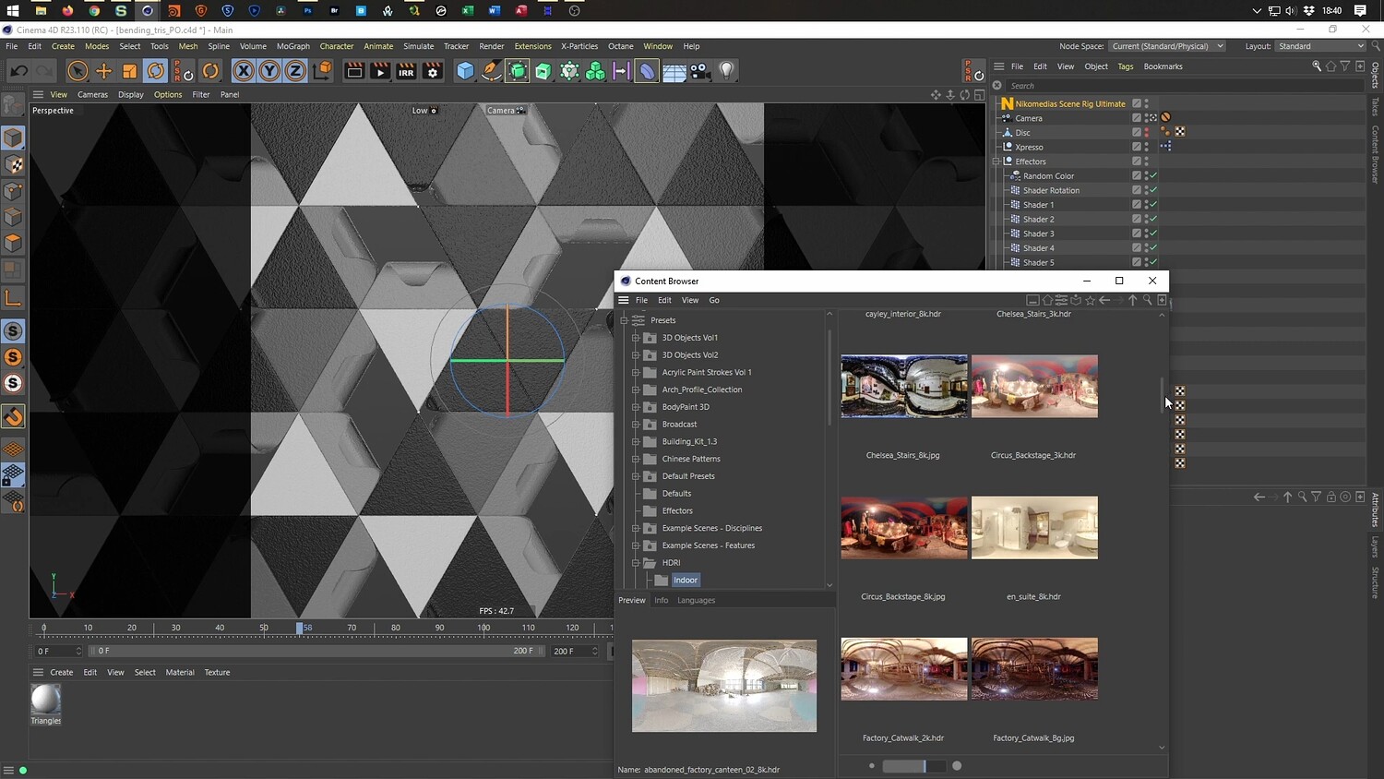Viewport: 1384px width, 779px height.
Task: Collapse the Effectors group in Object Manager
Action: (996, 162)
